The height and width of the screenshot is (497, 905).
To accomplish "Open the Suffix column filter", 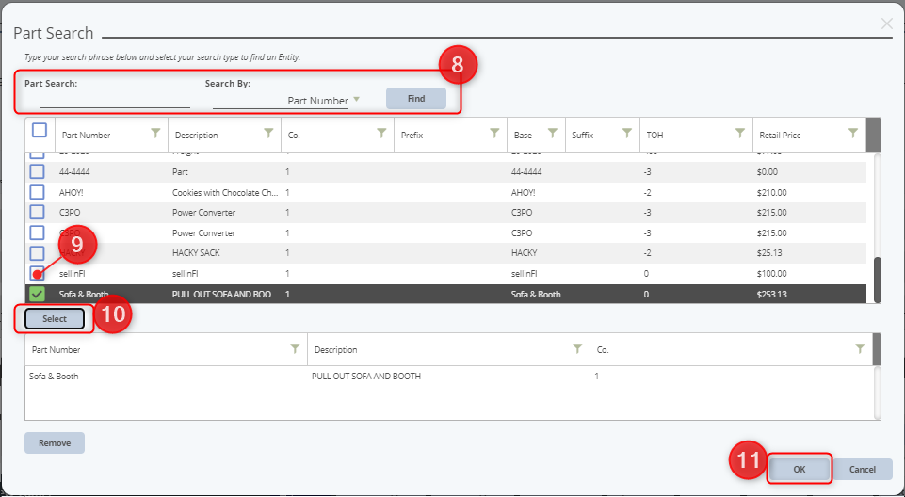I will [627, 133].
